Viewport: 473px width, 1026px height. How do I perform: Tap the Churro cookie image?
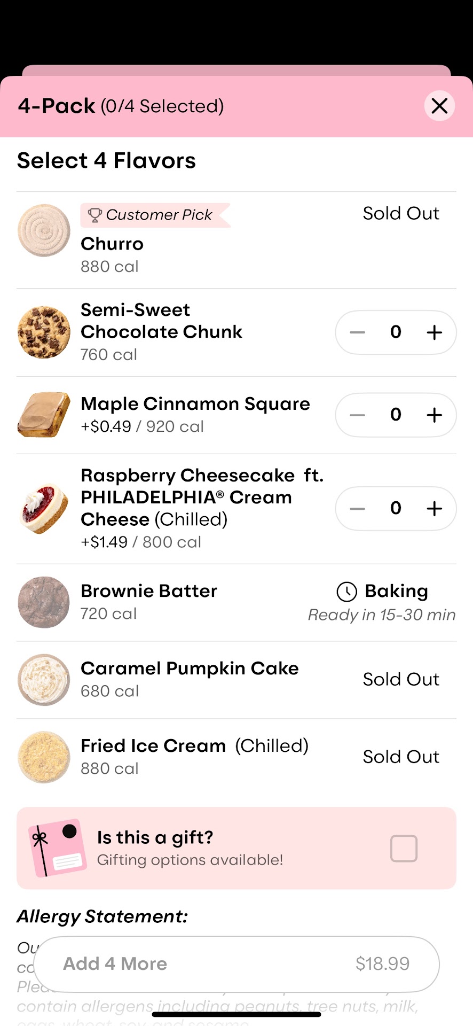(44, 230)
